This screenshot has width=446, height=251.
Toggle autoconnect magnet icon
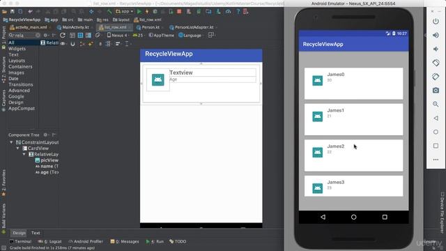click(x=72, y=44)
